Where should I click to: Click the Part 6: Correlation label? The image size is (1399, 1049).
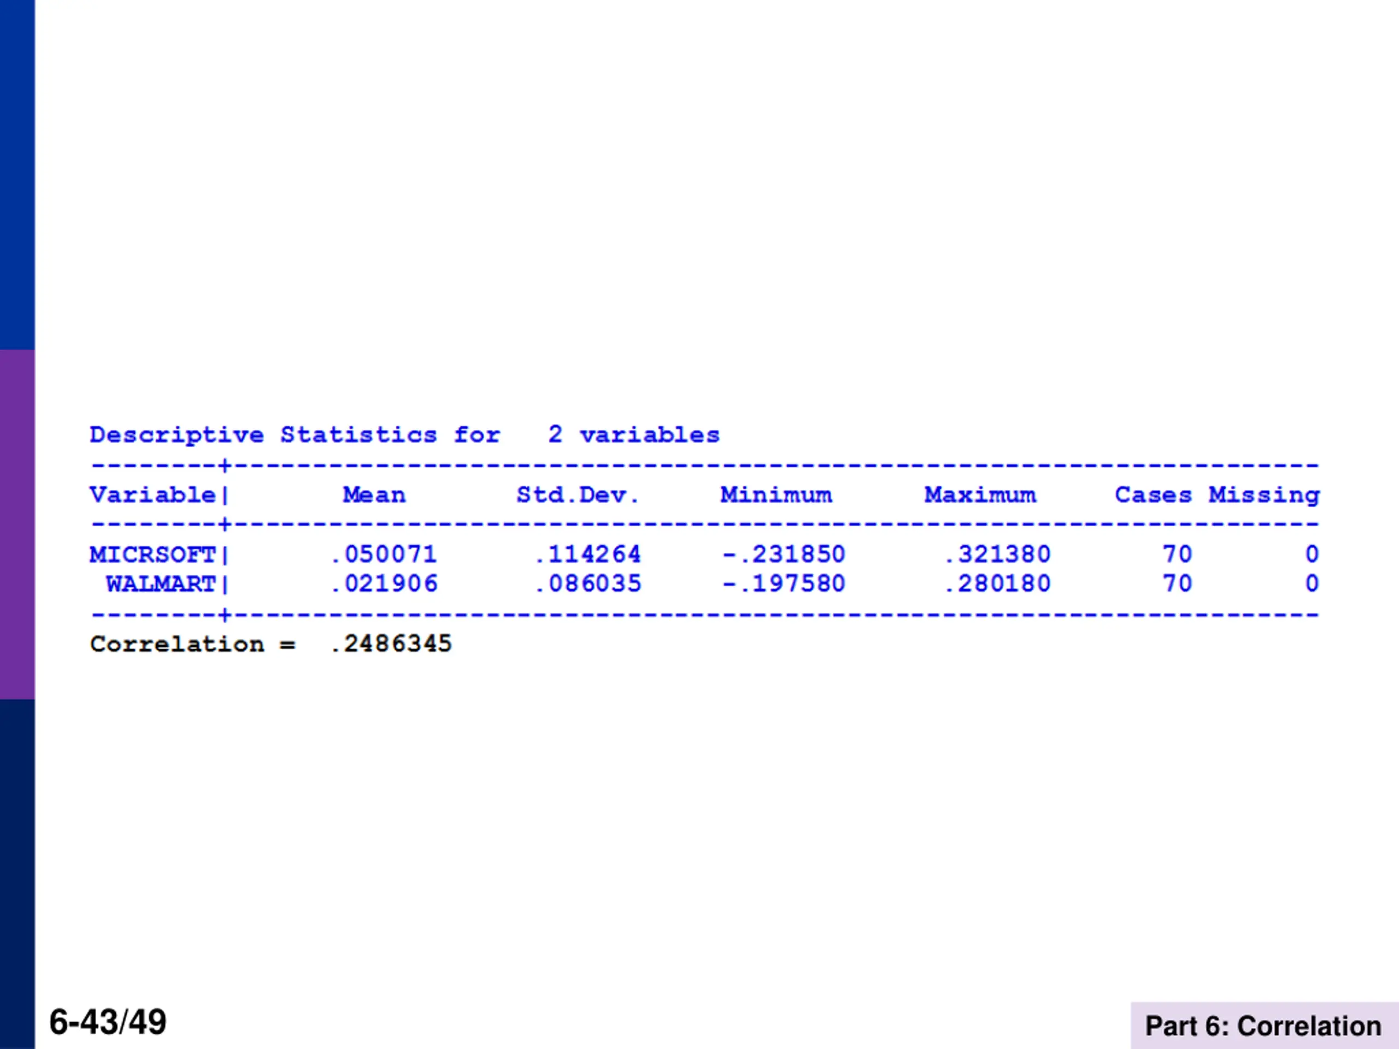click(x=1263, y=1026)
